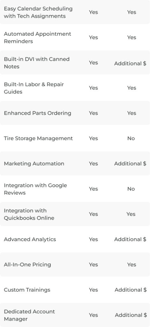The width and height of the screenshot is (150, 327).
Task: Click Built-in DVI with Canned Notes text
Action: pyautogui.click(x=37, y=63)
